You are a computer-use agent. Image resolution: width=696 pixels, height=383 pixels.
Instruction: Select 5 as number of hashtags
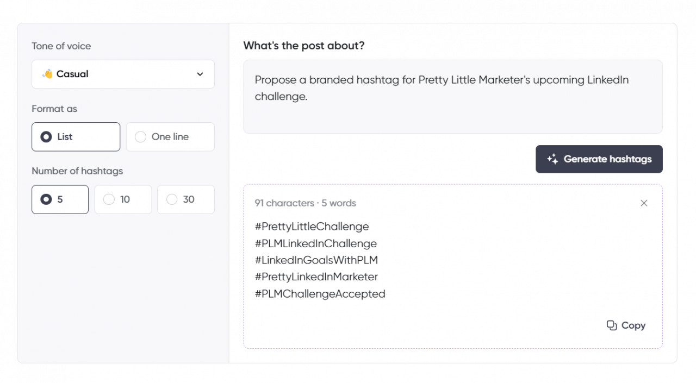point(60,199)
